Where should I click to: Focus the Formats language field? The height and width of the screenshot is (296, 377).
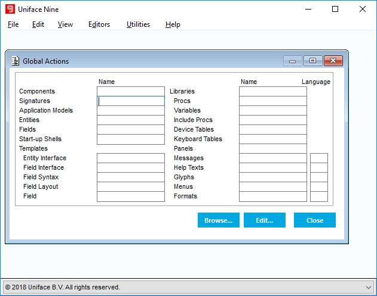coord(319,197)
